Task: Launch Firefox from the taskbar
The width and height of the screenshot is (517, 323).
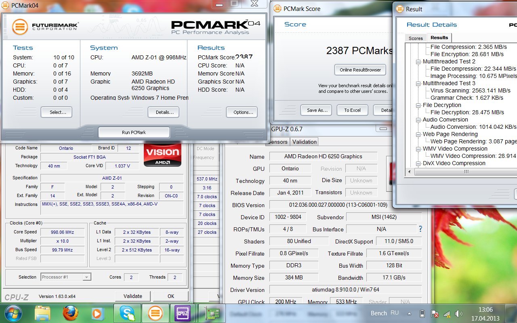Action: point(70,313)
